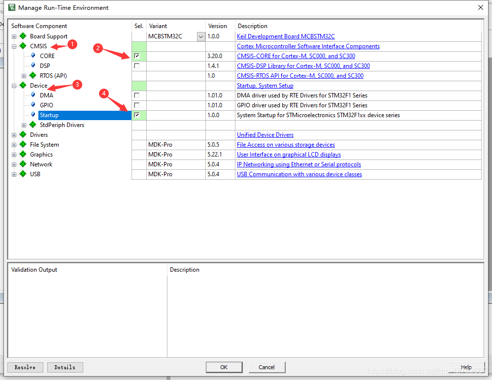Expand the RTOS (API) tree node

tap(24, 76)
